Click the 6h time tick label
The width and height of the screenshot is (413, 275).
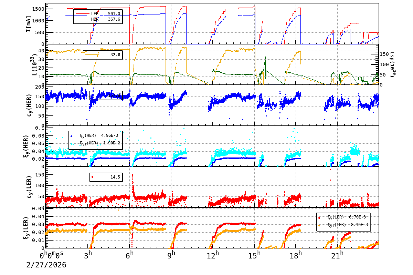coord(130,255)
